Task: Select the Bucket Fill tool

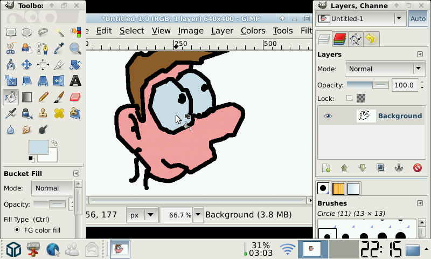Action: coord(11,97)
